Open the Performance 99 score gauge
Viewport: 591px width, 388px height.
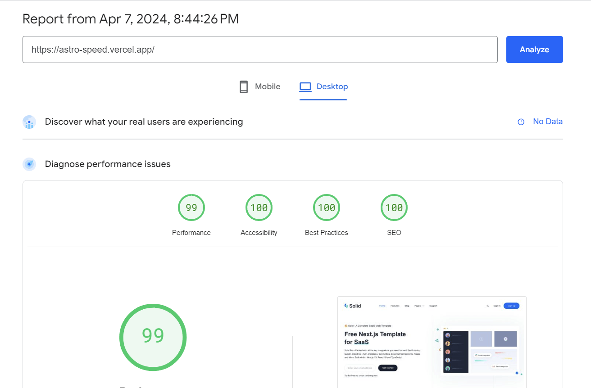(x=191, y=208)
